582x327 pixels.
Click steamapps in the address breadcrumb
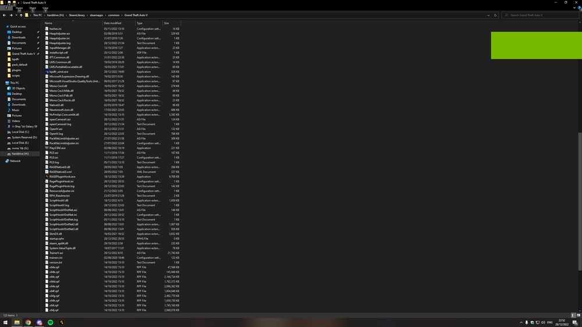click(x=97, y=15)
